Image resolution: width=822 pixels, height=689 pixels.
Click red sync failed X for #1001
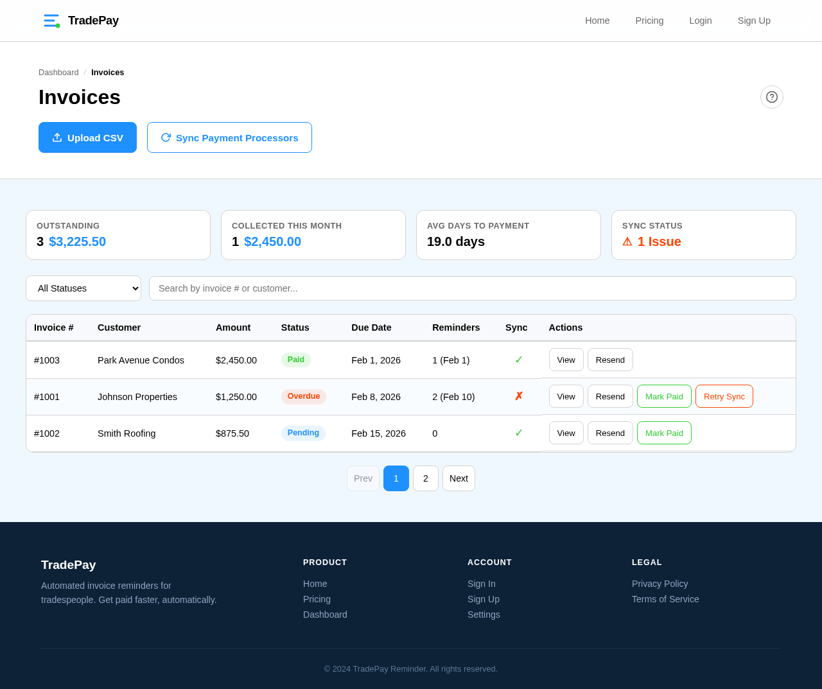click(519, 396)
